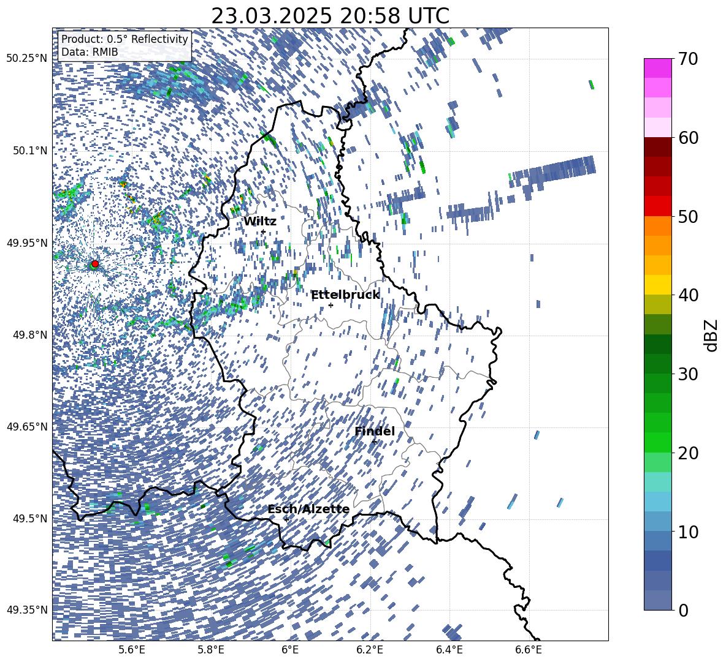Click the 20 tick label on colorbar
The image size is (726, 662).
tap(687, 453)
